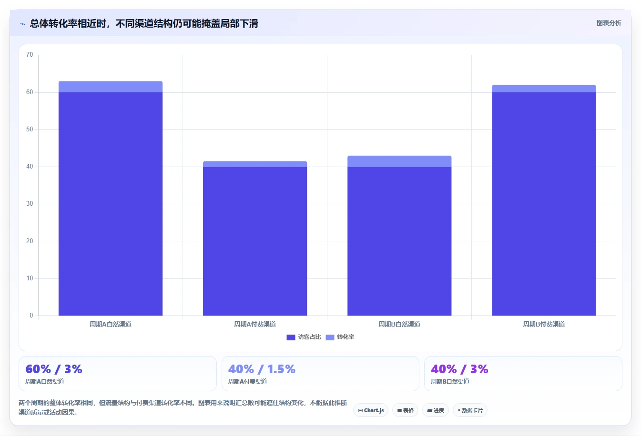
Task: Click the Chart.js tag pill
Action: pos(371,410)
